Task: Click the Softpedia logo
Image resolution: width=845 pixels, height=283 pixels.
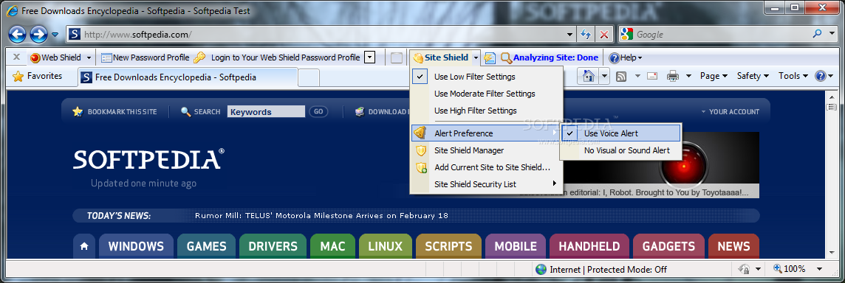Action: click(148, 160)
